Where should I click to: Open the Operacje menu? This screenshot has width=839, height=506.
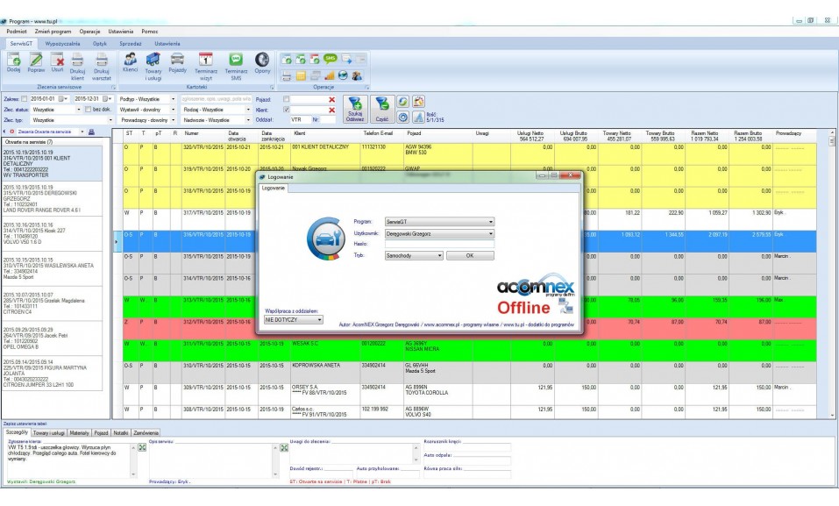pyautogui.click(x=89, y=31)
